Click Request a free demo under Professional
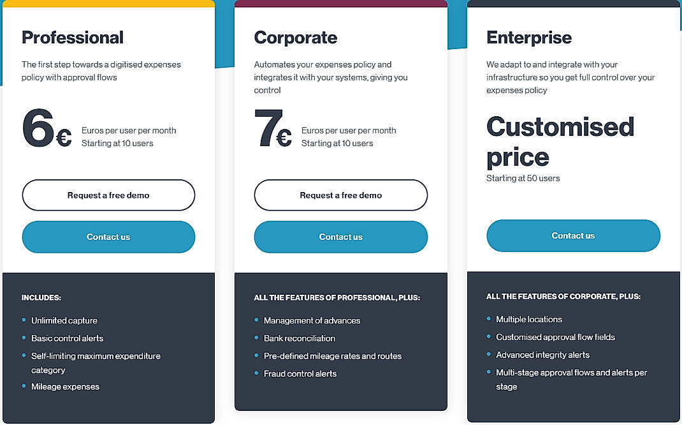682x425 pixels. point(108,195)
